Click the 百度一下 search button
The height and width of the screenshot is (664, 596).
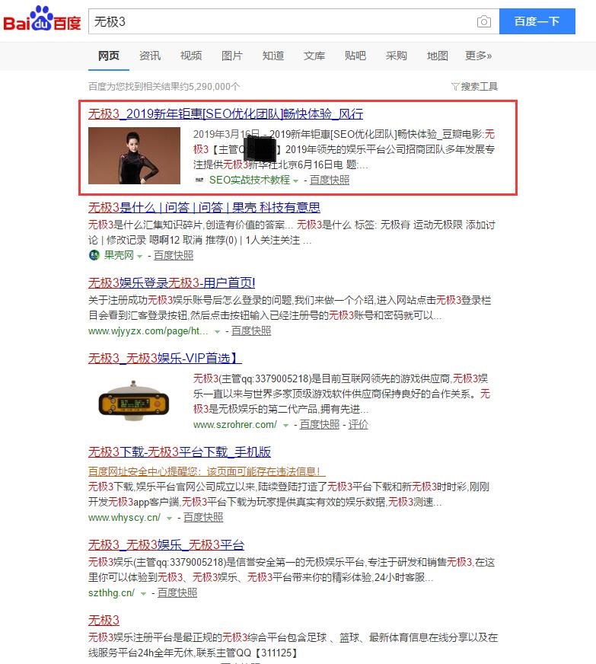click(537, 21)
